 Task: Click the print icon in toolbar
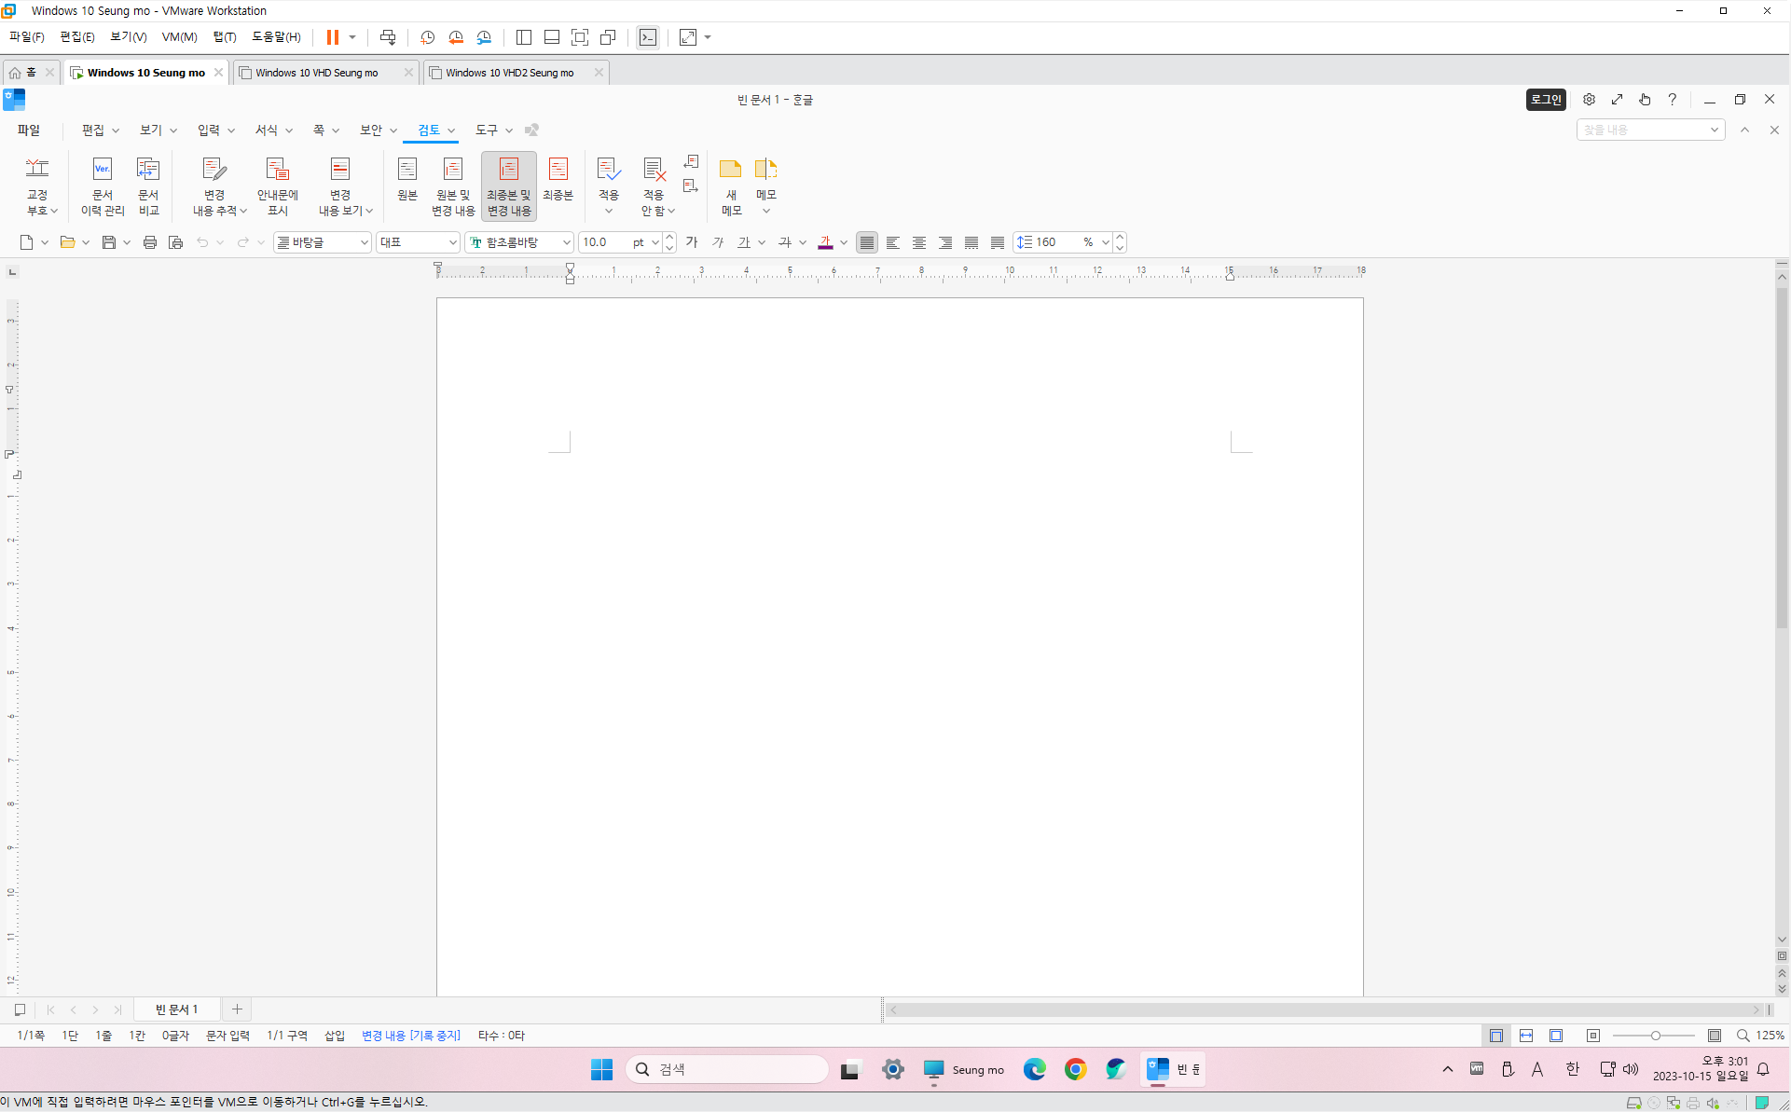click(x=149, y=242)
